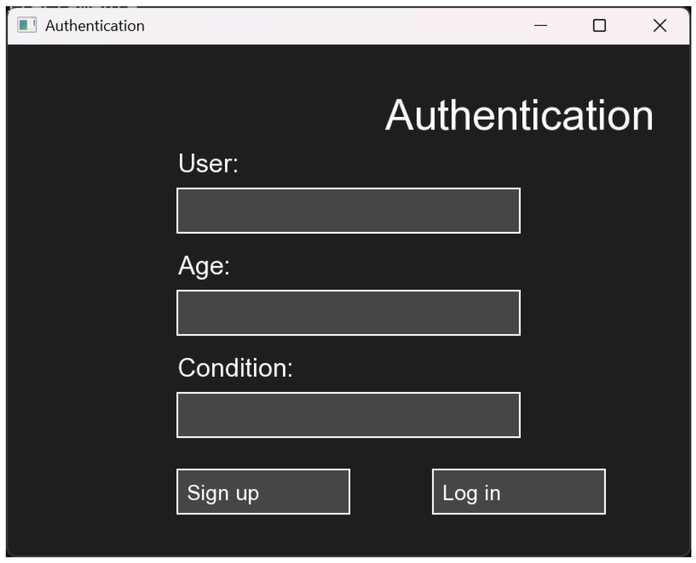Click the "Age:" label text
The height and width of the screenshot is (563, 696).
point(204,266)
